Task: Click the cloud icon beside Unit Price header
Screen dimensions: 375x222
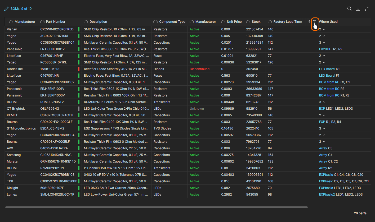Action: pos(223,22)
